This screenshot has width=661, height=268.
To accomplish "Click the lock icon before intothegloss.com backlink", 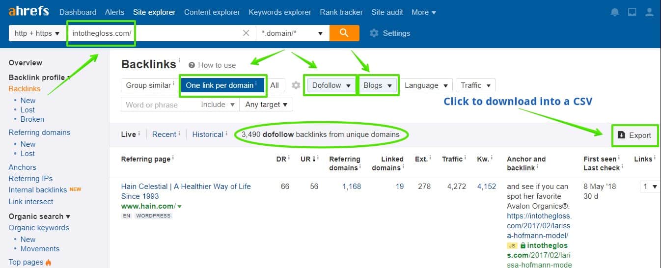I will pos(523,245).
